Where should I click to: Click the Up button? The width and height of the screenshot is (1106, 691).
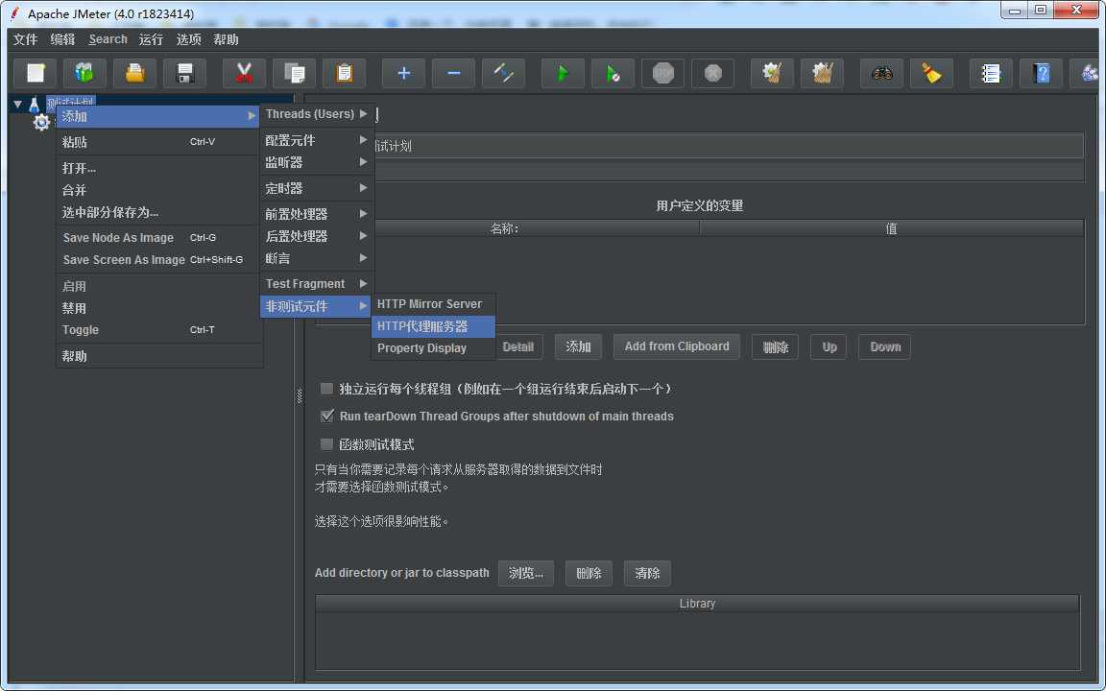pos(829,346)
